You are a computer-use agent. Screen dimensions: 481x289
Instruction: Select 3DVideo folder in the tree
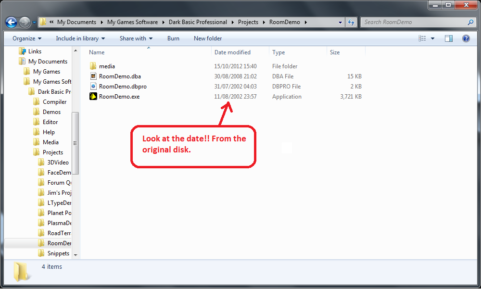[58, 163]
